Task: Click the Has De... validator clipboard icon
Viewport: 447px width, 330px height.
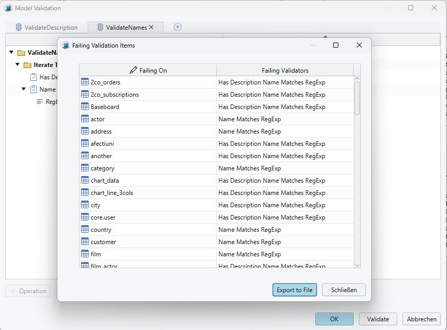Action: click(x=34, y=77)
